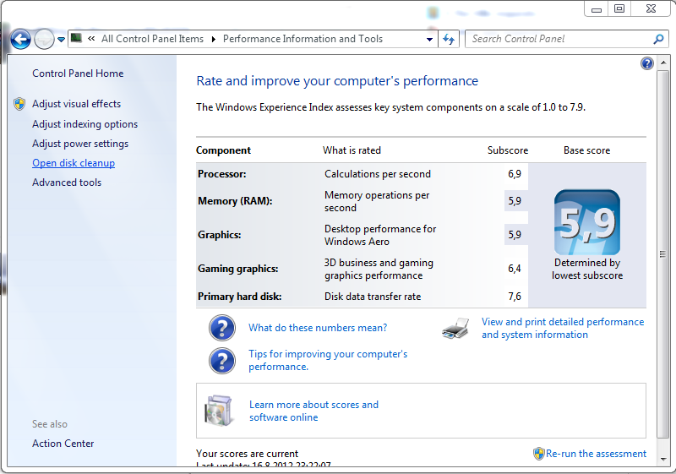Click the Refresh button beside address bar

[x=449, y=39]
